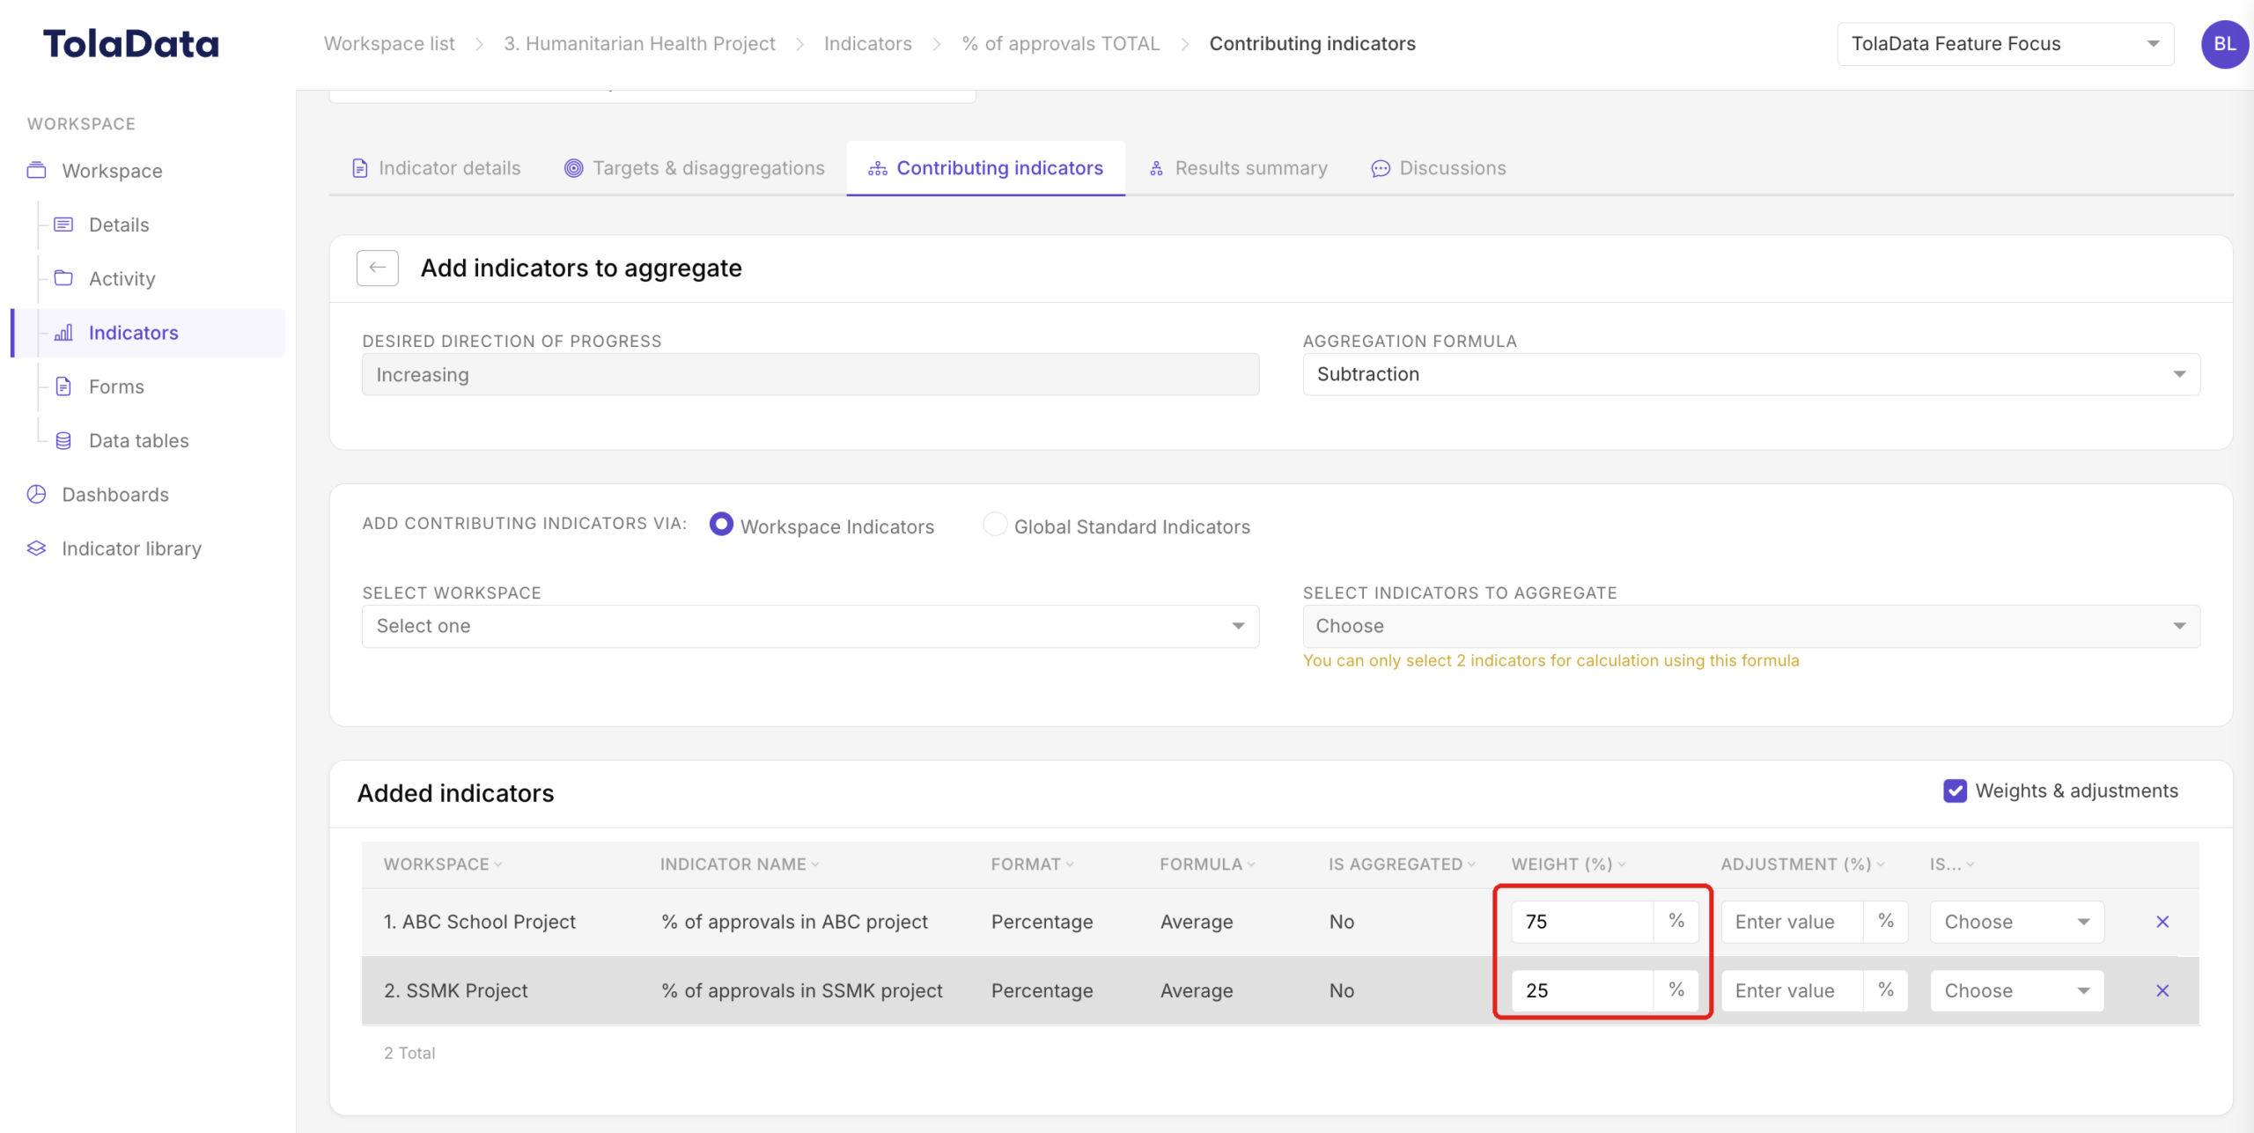Open % of approvals TOTAL breadcrumb
The width and height of the screenshot is (2254, 1133).
tap(1061, 43)
